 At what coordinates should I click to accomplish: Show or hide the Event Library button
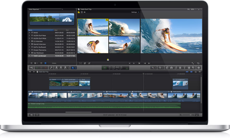31,63
